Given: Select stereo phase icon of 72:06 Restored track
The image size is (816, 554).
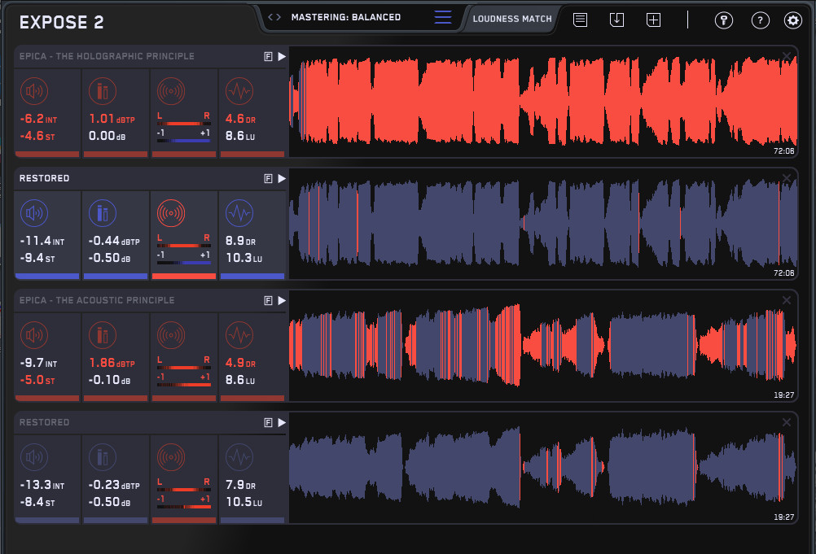Looking at the screenshot, I should [x=171, y=213].
